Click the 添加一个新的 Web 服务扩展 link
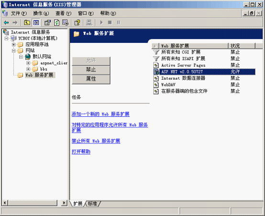 tap(100, 114)
